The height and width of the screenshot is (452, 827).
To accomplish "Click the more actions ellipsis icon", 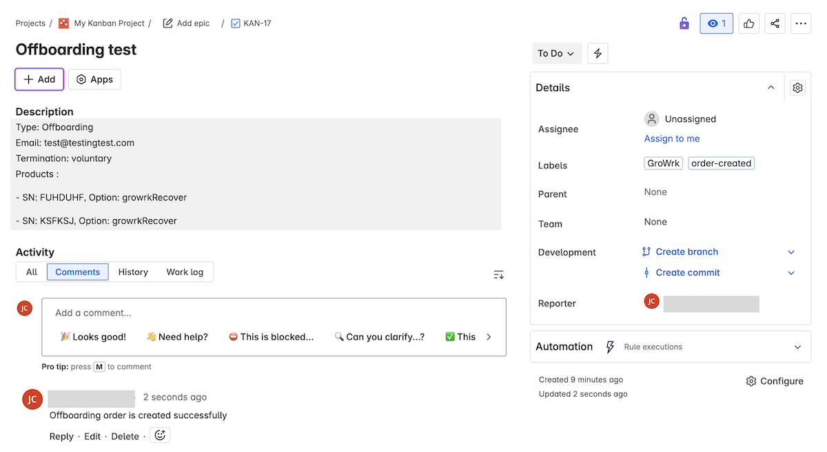I will click(x=801, y=23).
